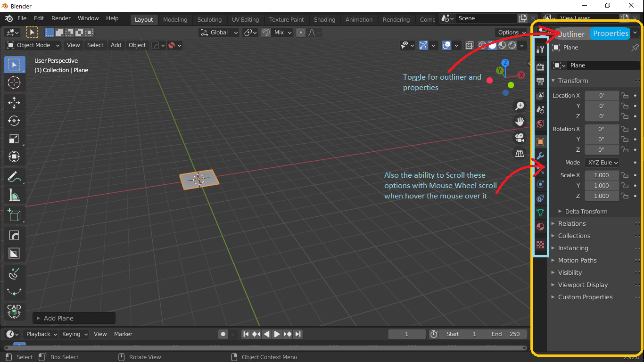Activate the Transform tool
Image resolution: width=644 pixels, height=362 pixels.
click(15, 156)
